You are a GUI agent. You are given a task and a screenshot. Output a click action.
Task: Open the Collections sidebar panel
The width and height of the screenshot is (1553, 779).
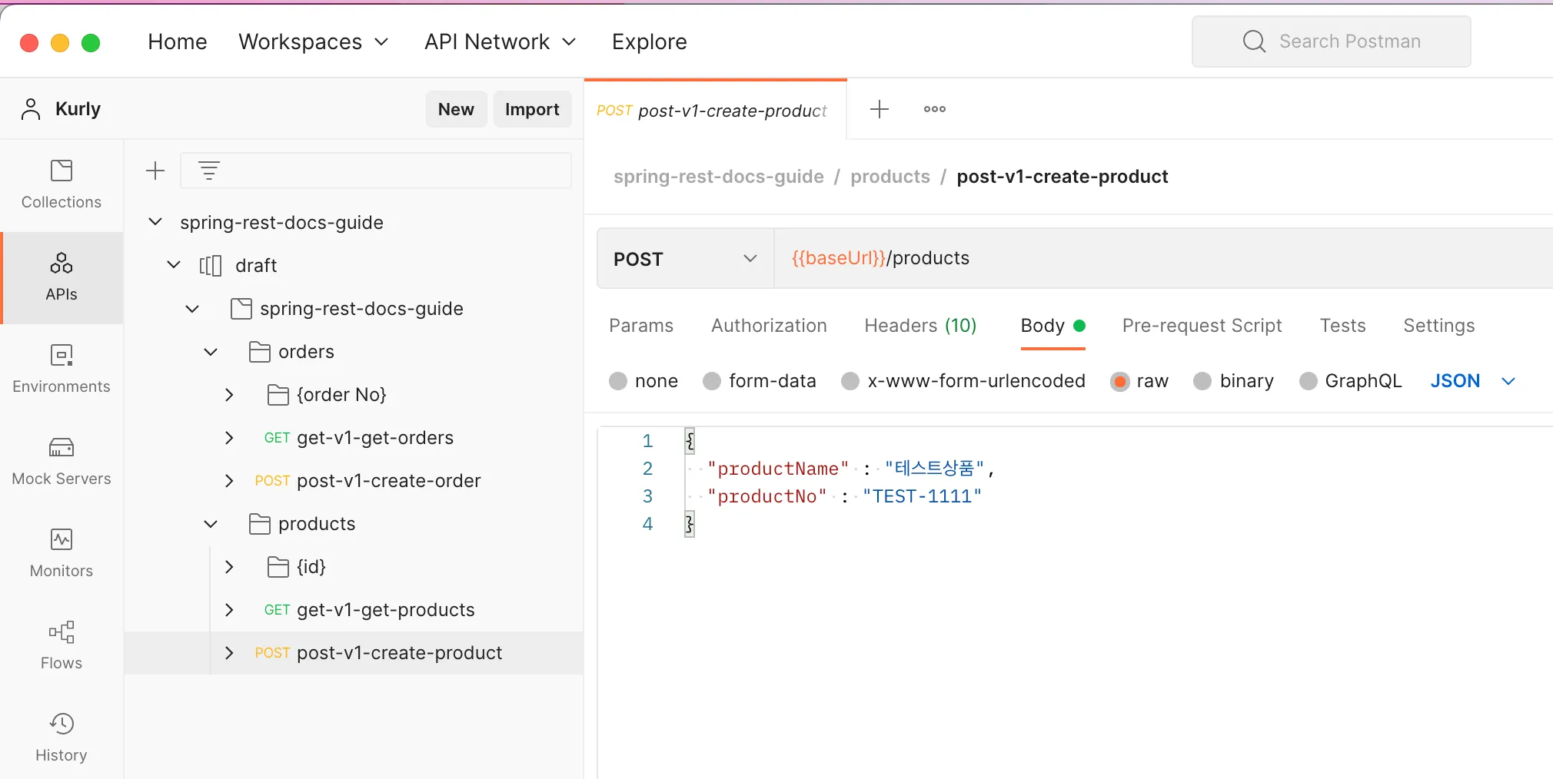click(x=62, y=185)
